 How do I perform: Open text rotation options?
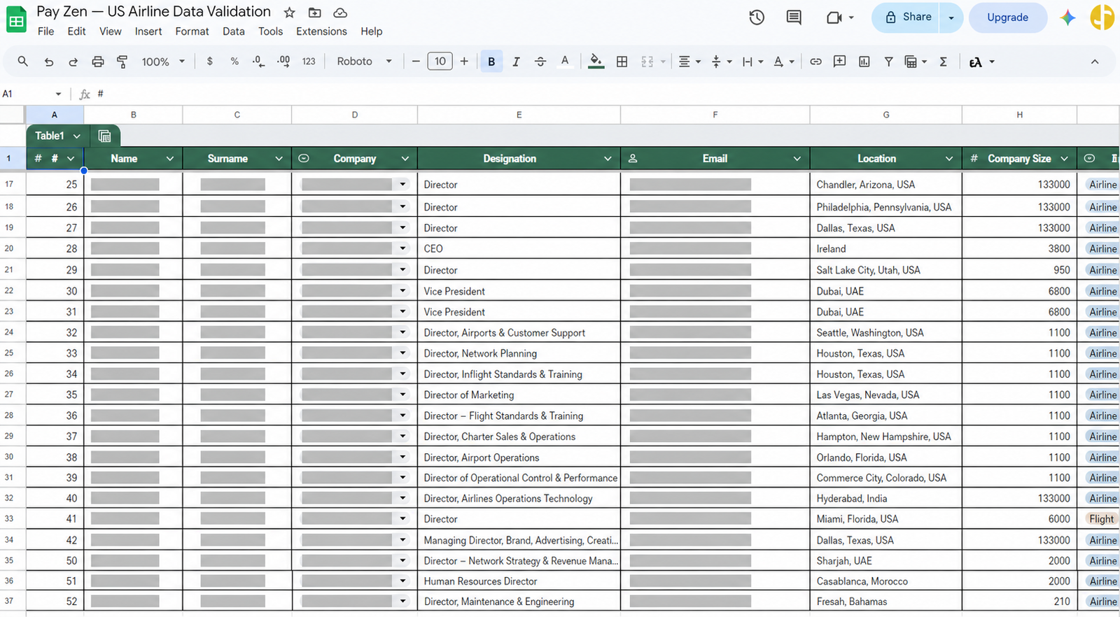pos(783,62)
